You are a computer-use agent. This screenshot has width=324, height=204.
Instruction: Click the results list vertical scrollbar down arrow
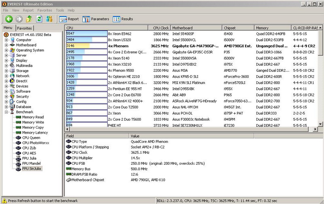coord(320,124)
